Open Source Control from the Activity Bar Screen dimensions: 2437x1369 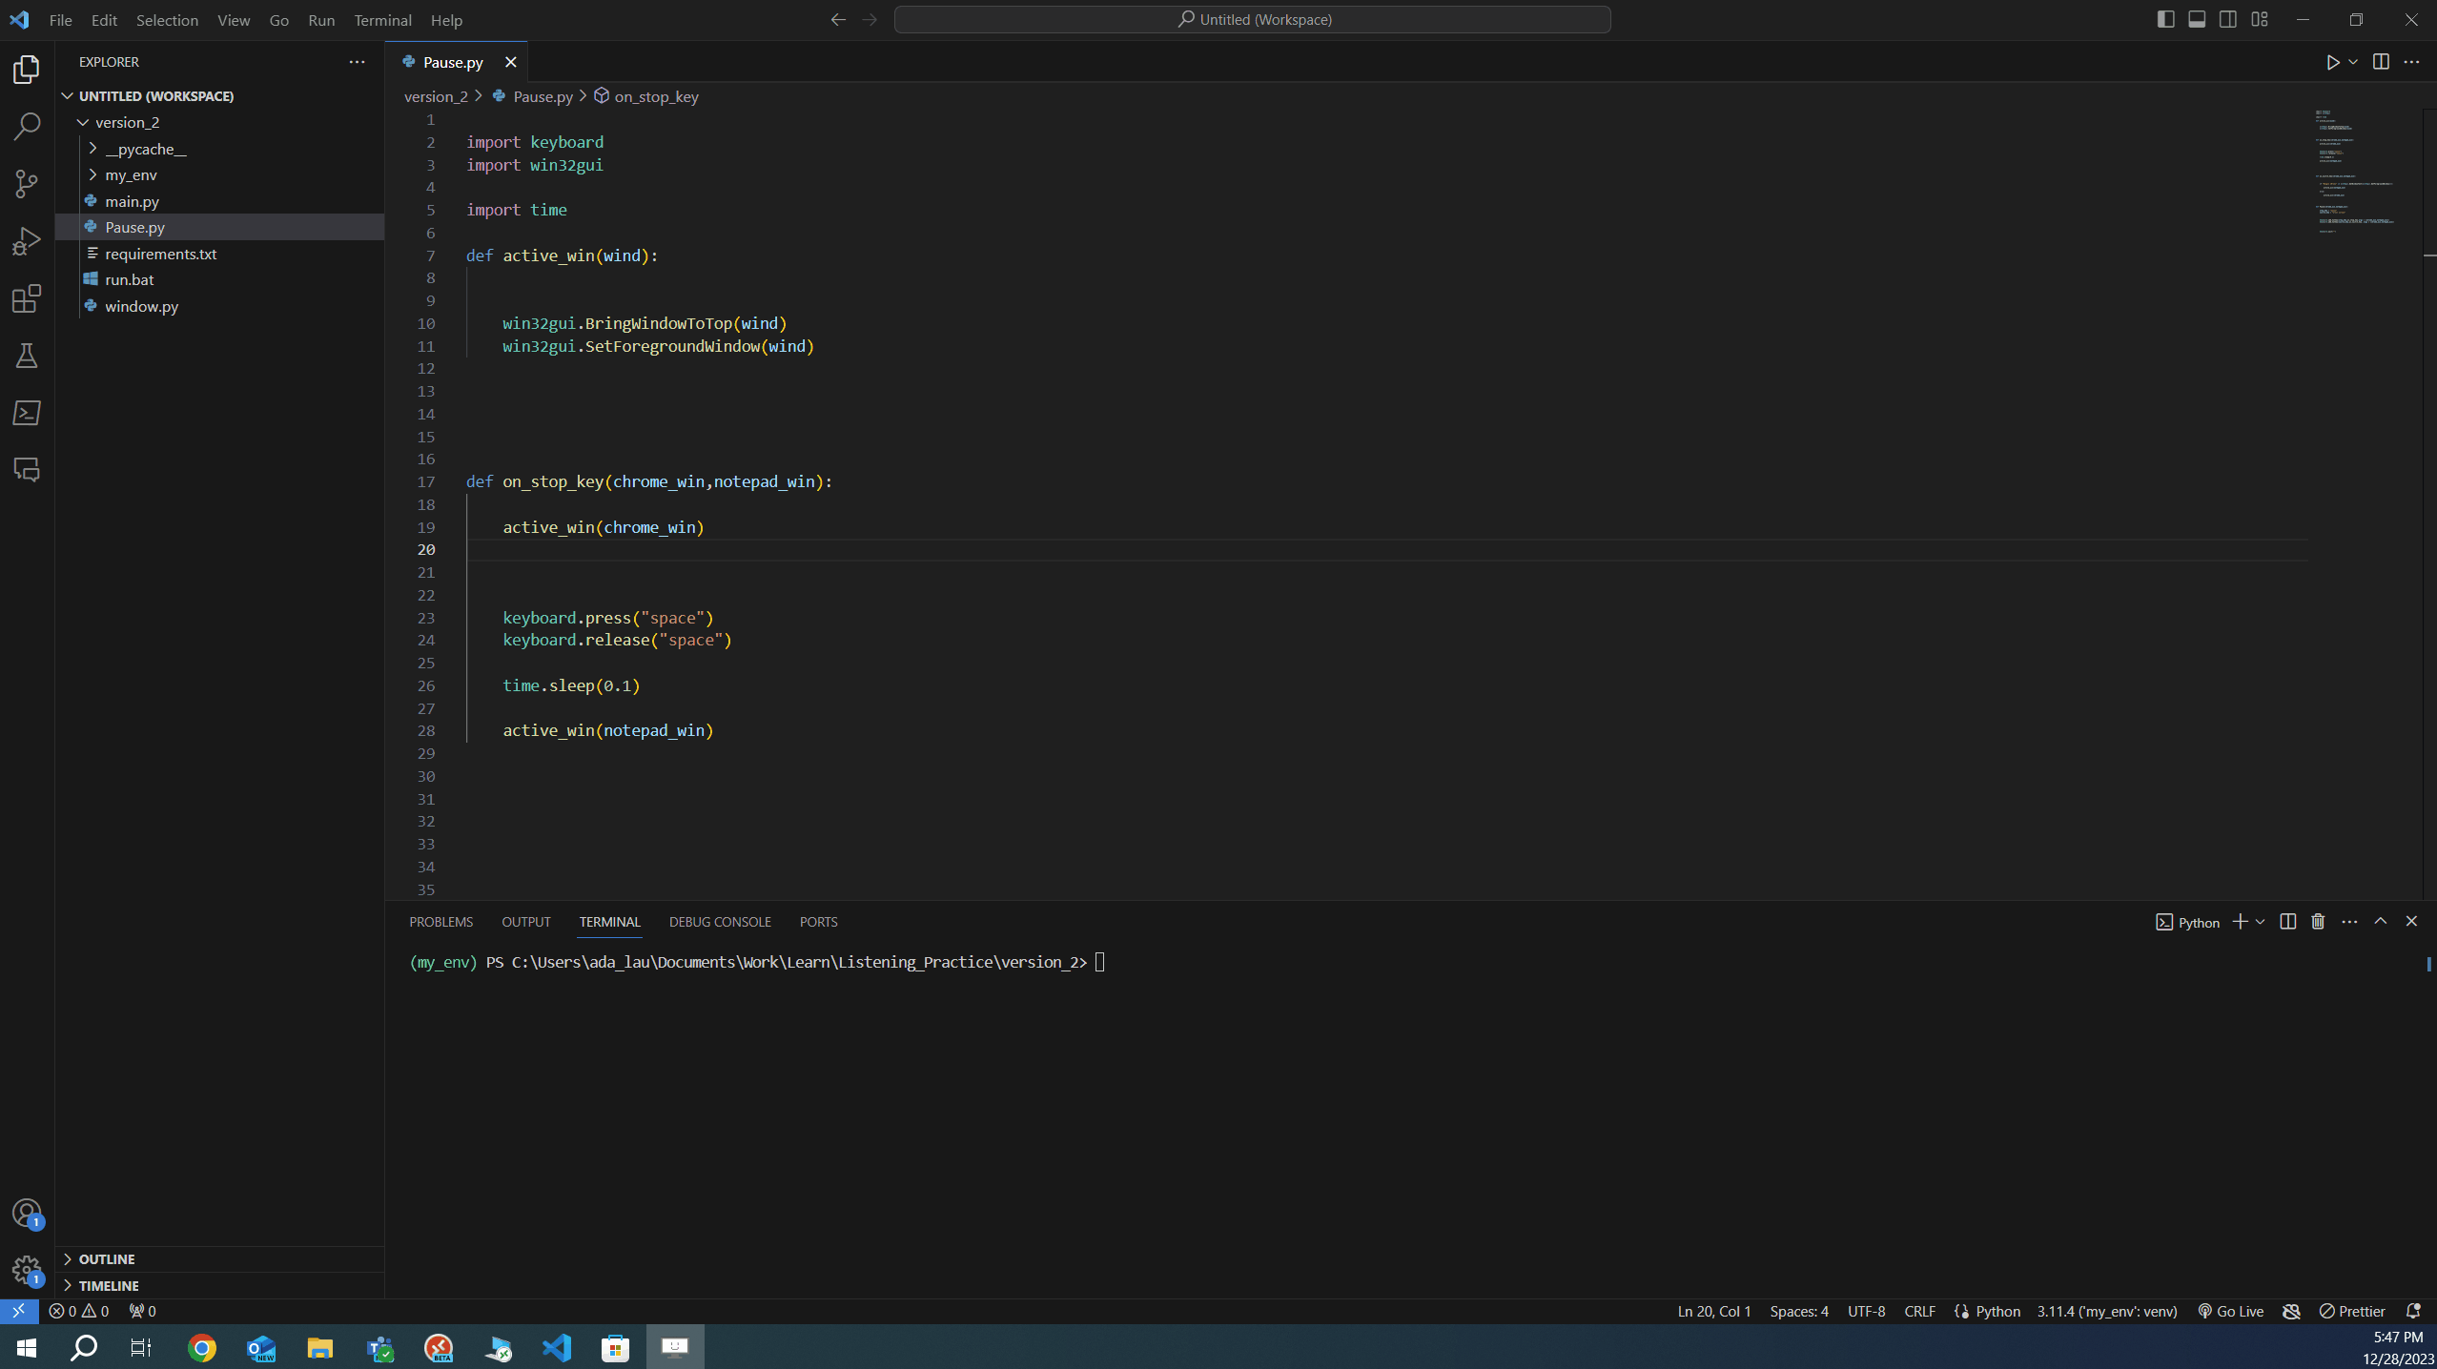pyautogui.click(x=26, y=183)
